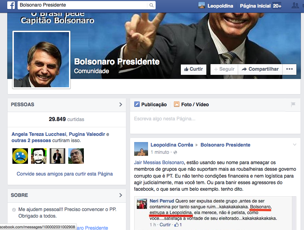Select the Foto / Vídeo tab
This screenshot has height=230, width=304.
tap(191, 104)
